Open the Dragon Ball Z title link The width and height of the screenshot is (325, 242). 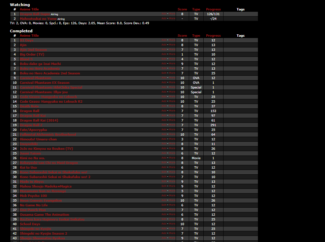(x=31, y=125)
